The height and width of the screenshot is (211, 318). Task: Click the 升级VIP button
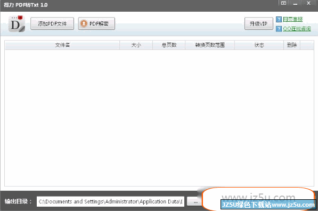click(258, 24)
